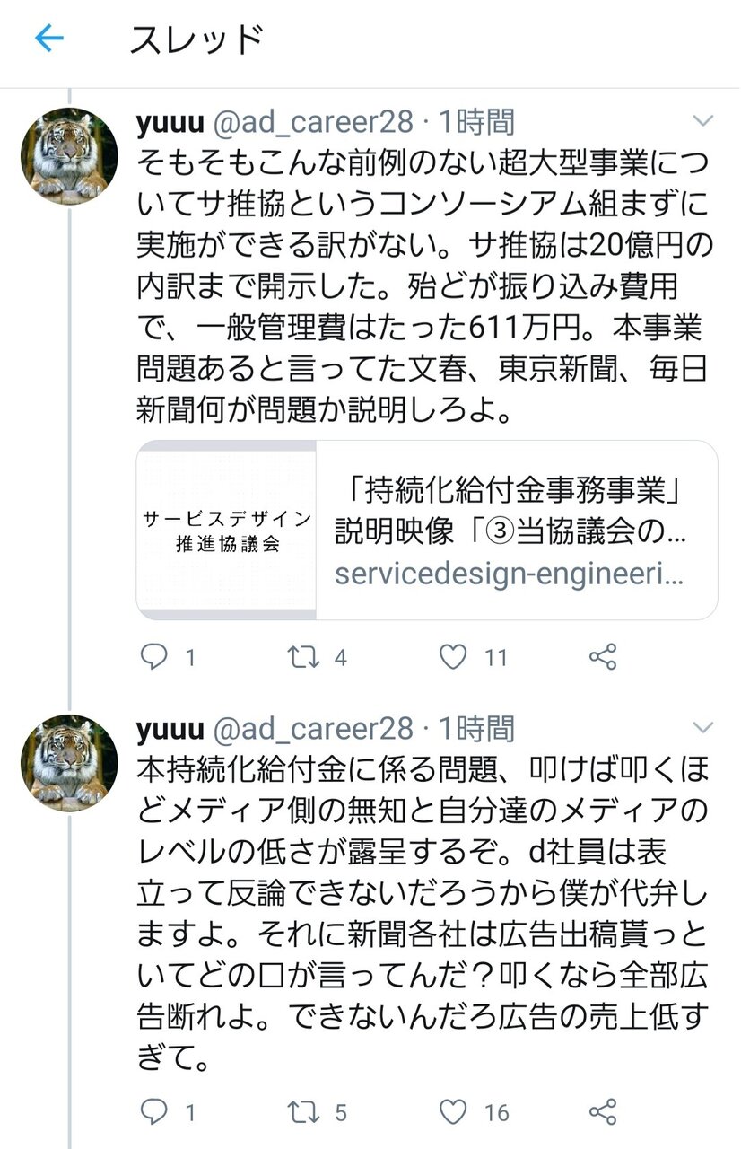
Task: Reply to the first tweet
Action: pyautogui.click(x=154, y=657)
